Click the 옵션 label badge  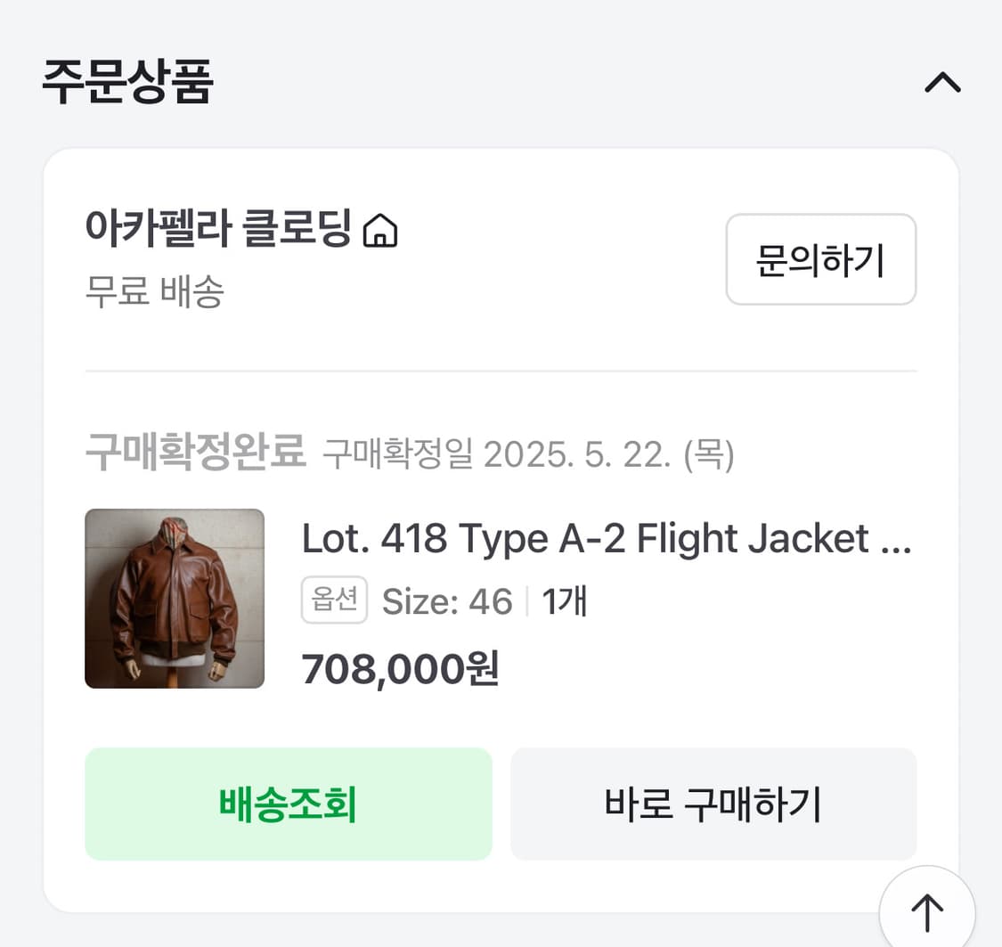point(334,600)
